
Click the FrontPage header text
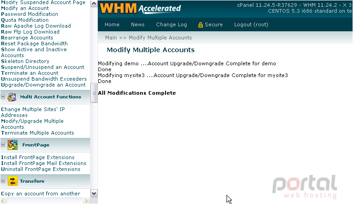(36, 145)
